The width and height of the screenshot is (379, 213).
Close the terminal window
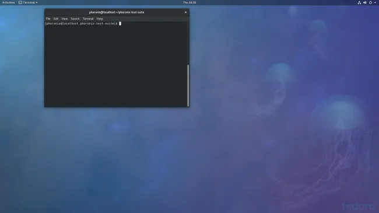(185, 12)
